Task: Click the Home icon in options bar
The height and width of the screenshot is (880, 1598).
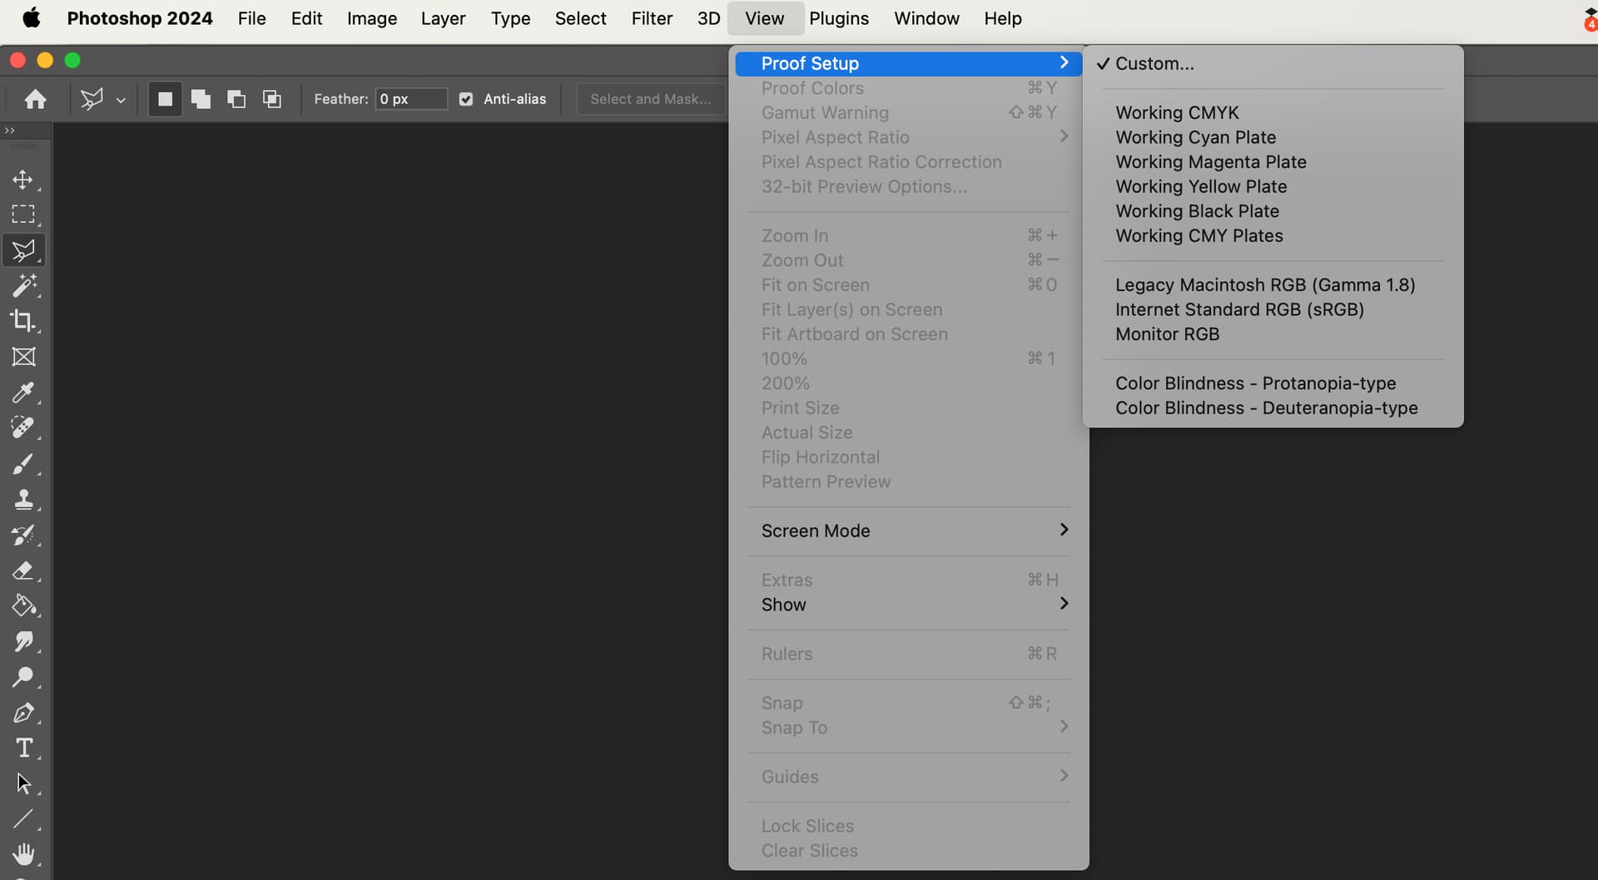Action: (x=35, y=99)
